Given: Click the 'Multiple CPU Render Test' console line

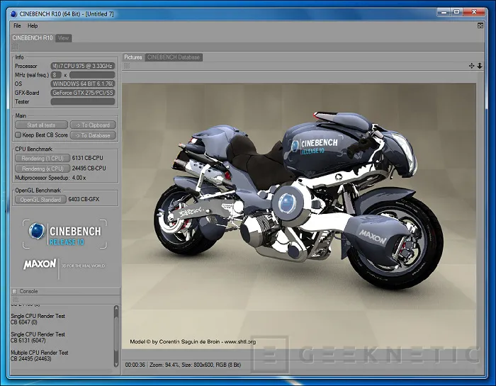Looking at the screenshot, I should point(40,353).
